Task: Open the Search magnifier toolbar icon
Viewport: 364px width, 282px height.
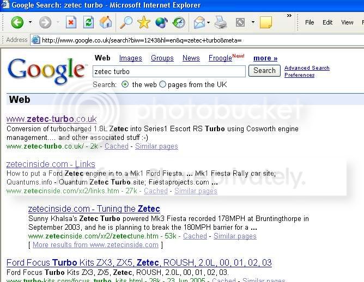Action: tap(126, 22)
